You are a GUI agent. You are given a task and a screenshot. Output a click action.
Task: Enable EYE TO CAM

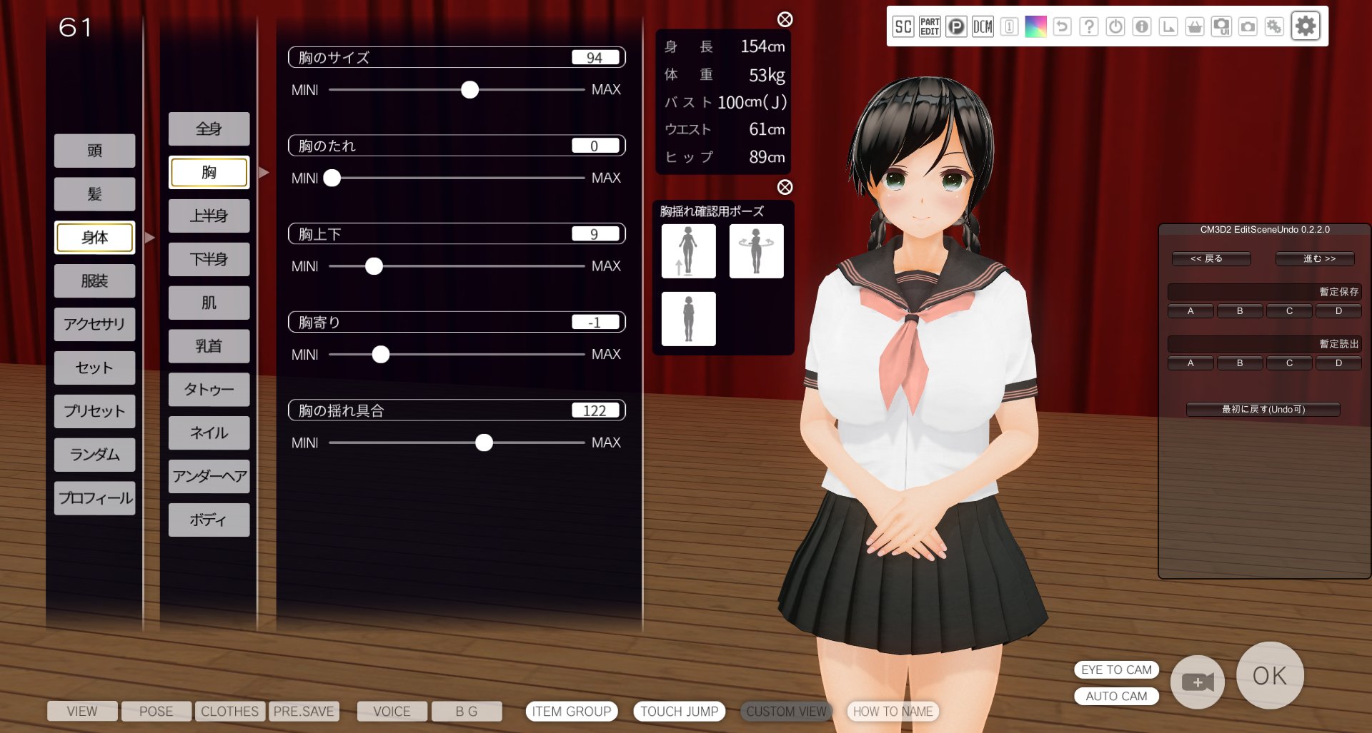tap(1116, 669)
